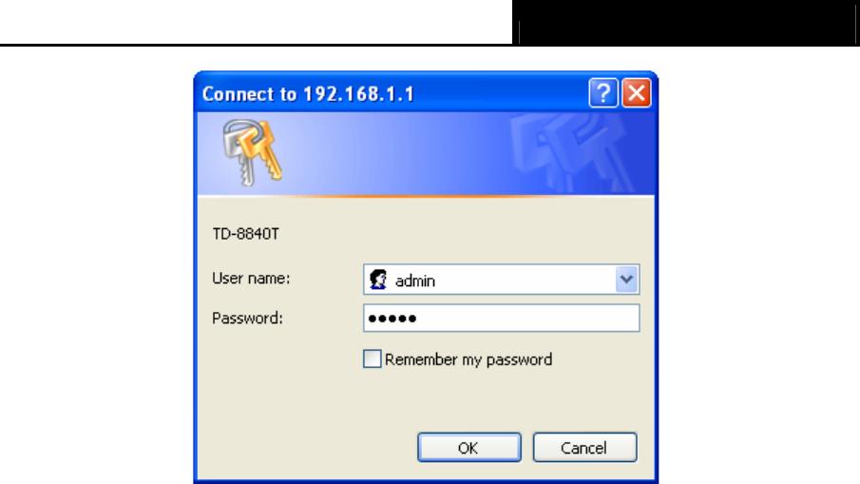Click the Connect to 192.168.1.1 title bar
The width and height of the screenshot is (860, 484).
390,93
